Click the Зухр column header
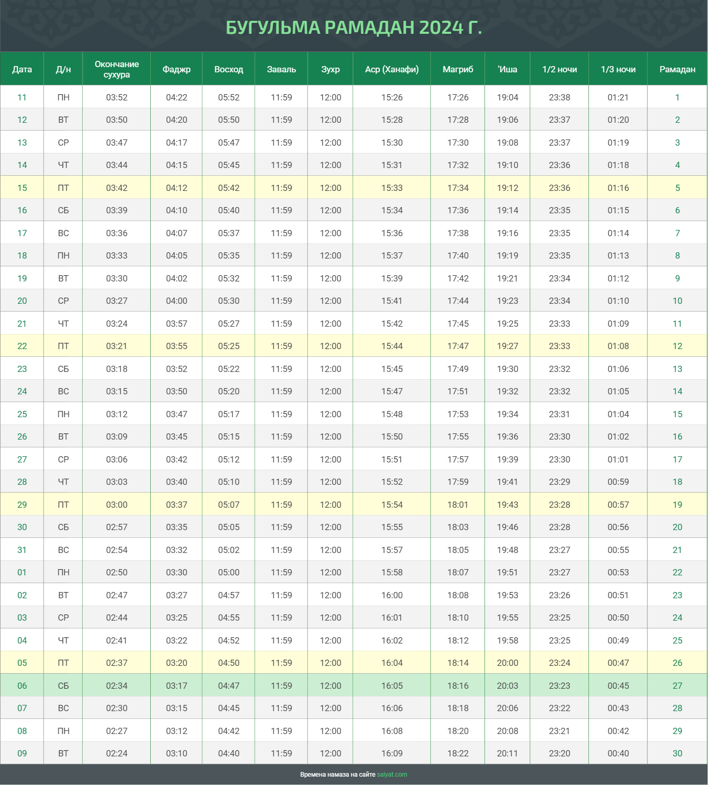The image size is (708, 785). click(331, 69)
